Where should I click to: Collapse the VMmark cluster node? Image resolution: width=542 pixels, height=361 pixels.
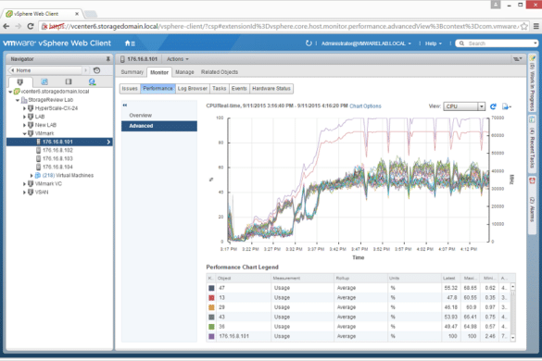[24, 133]
